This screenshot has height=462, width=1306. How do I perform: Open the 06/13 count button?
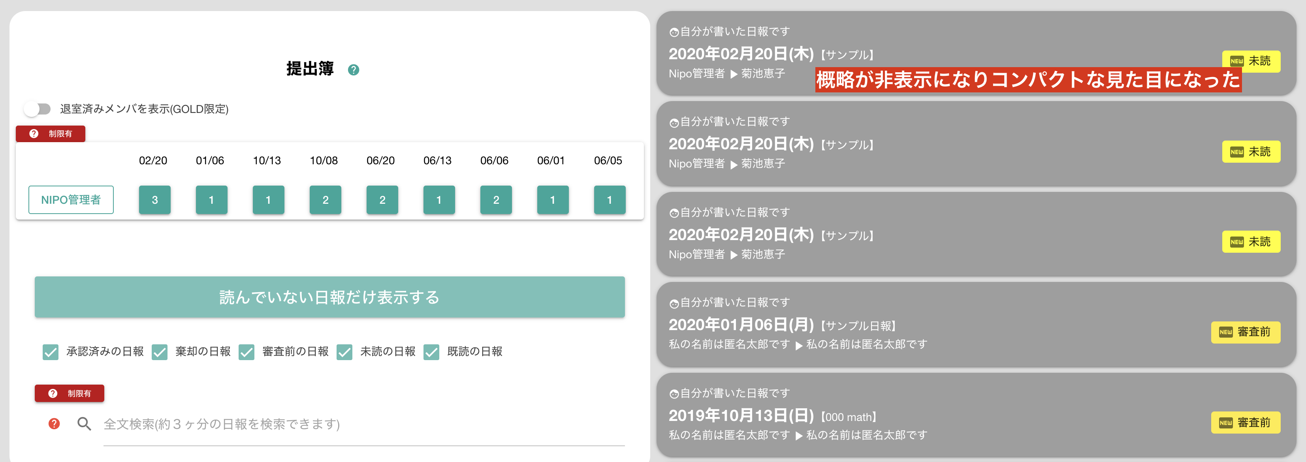tap(438, 199)
